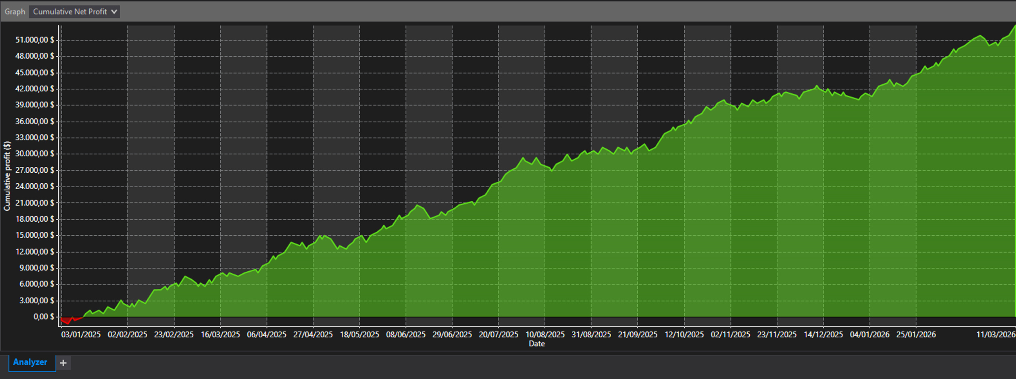The image size is (1016, 379).
Task: Open the Cumulative Net Profit graph dropdown
Action: click(74, 11)
